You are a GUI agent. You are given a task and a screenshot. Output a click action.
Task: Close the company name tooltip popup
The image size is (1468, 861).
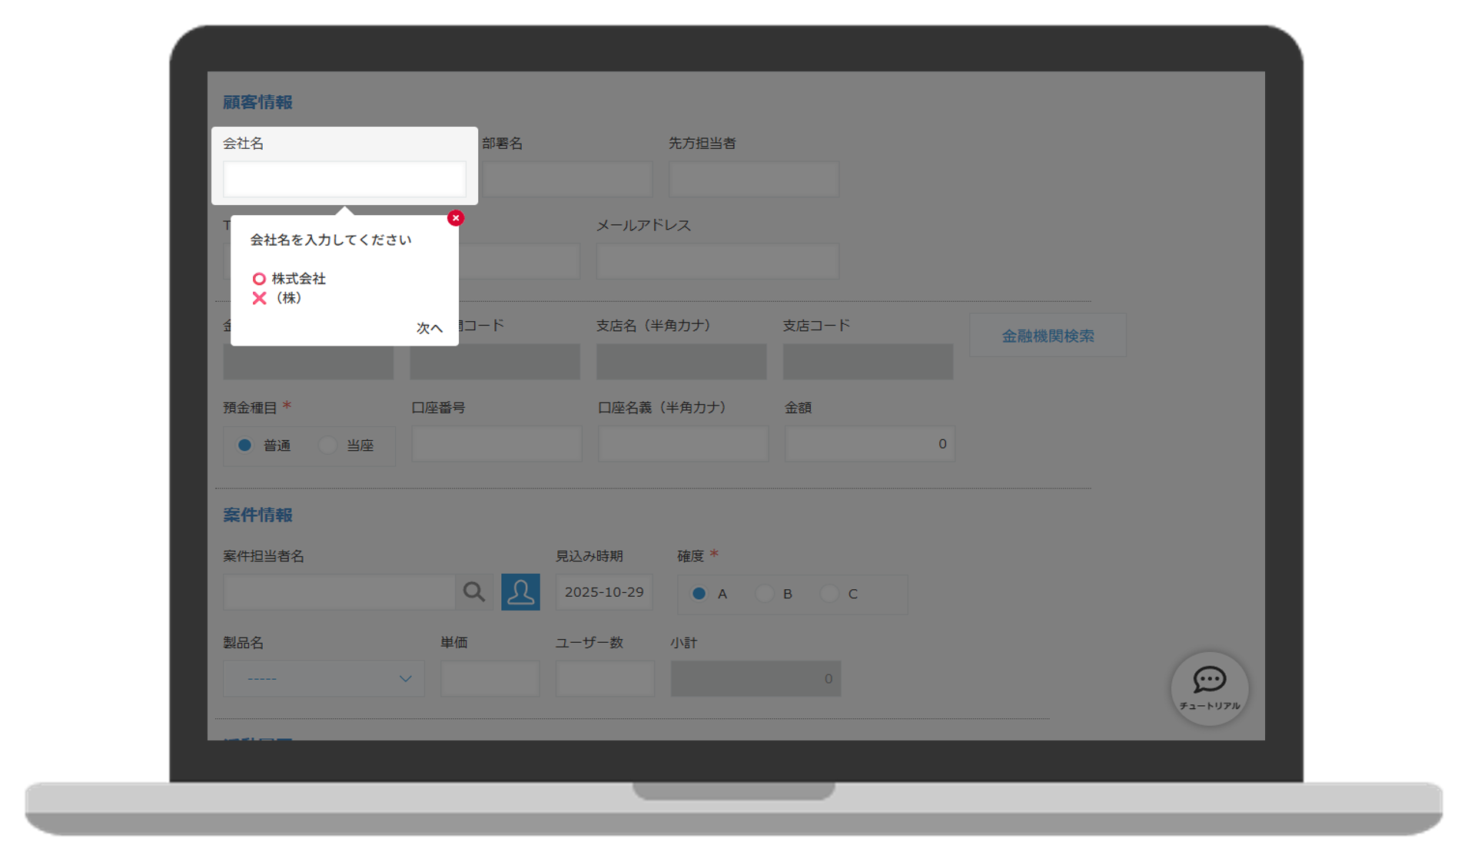pyautogui.click(x=456, y=218)
